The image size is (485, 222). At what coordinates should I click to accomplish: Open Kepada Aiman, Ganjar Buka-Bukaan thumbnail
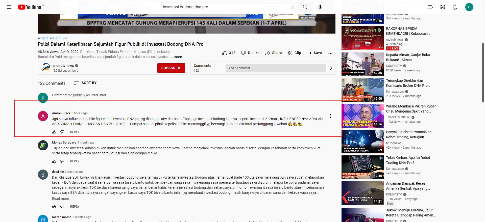pos(363,64)
